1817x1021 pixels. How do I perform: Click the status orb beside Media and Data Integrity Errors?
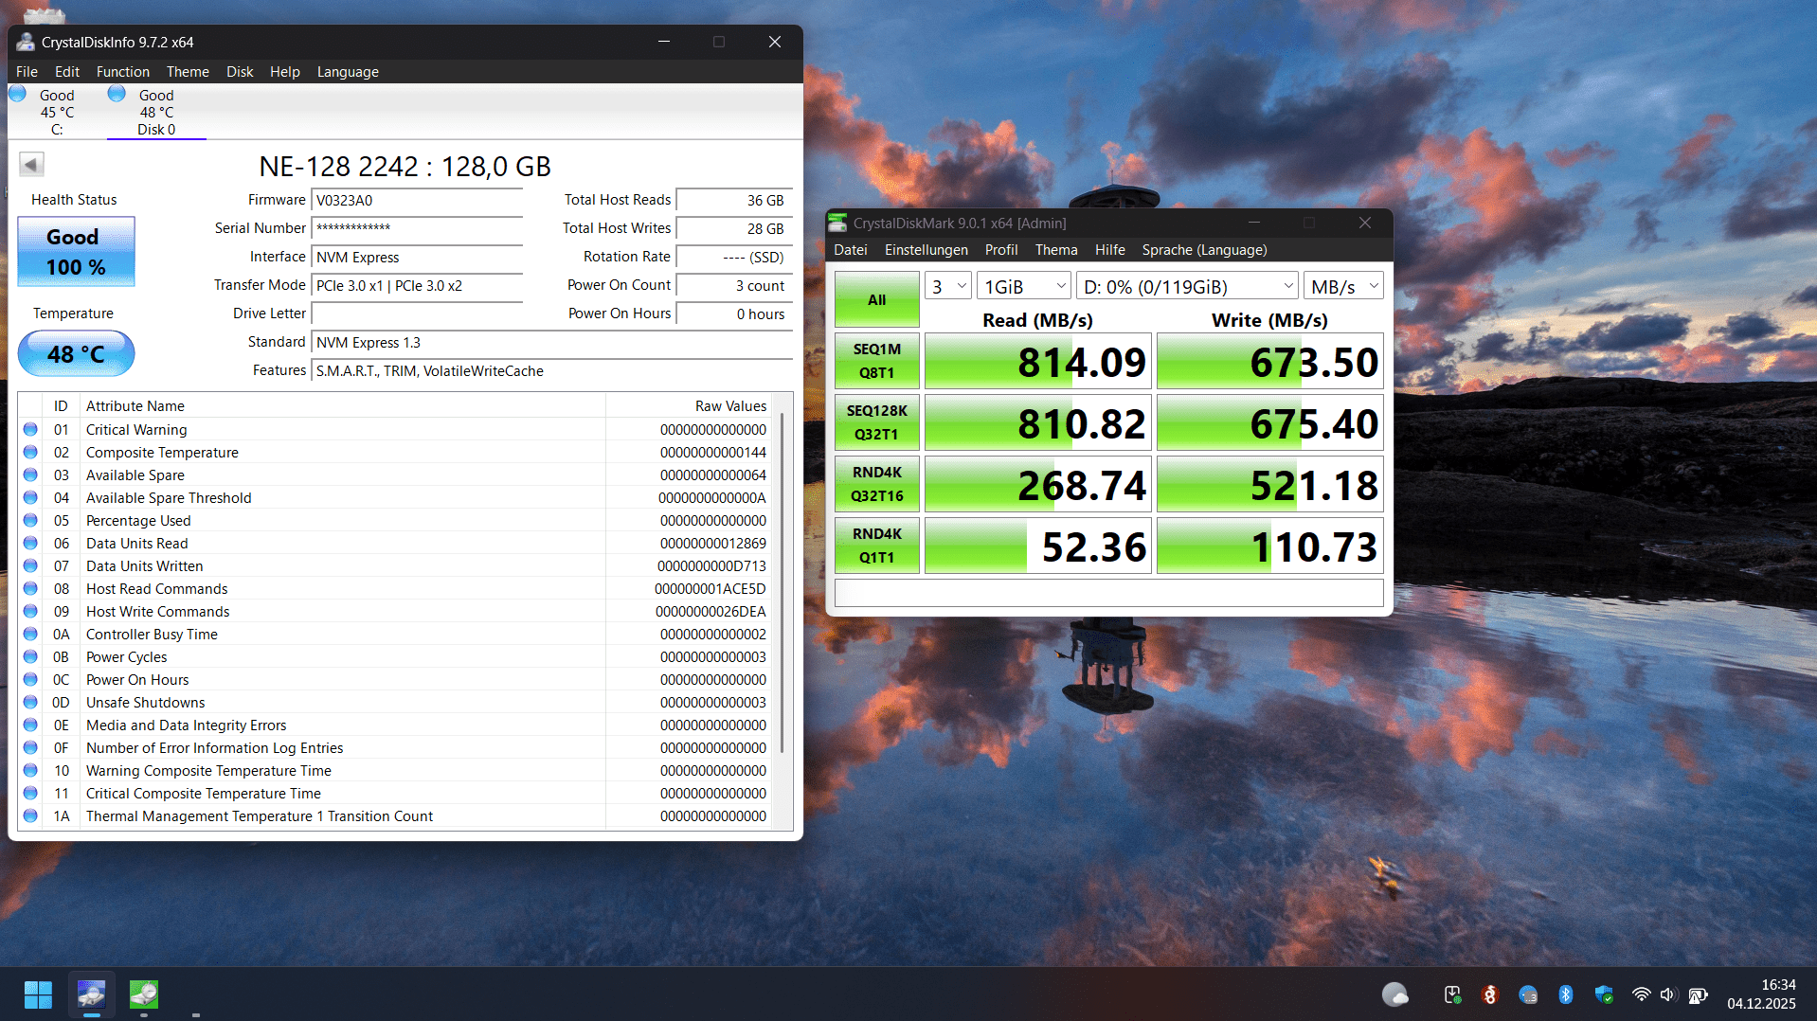30,725
